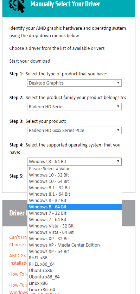This screenshot has width=140, height=294.
Task: Select Ubuntu x86_64 operating system option
Action: (75, 277)
